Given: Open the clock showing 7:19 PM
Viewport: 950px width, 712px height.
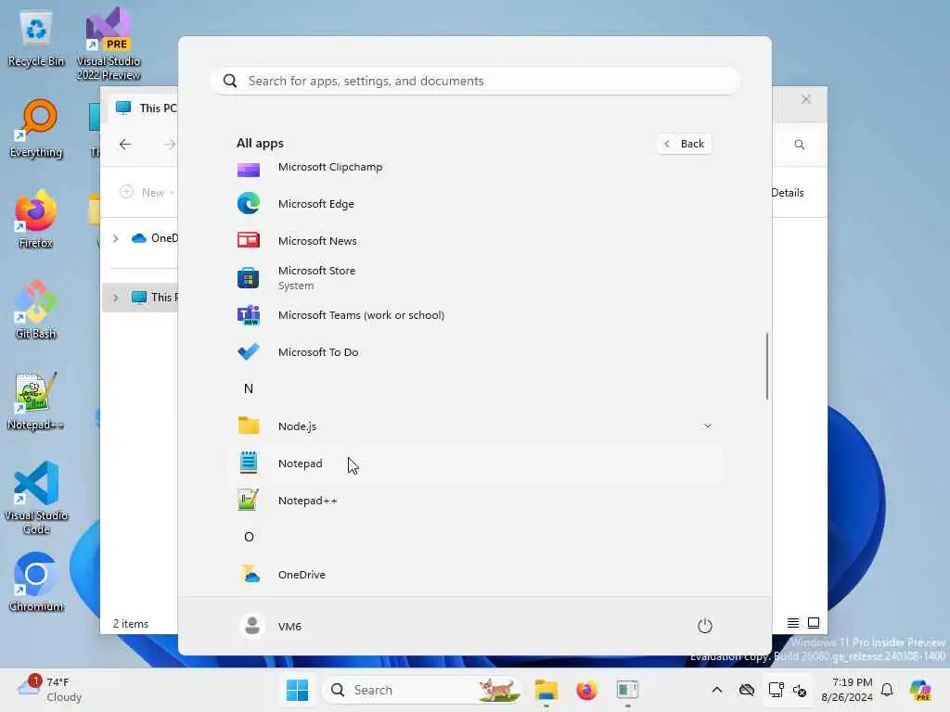Looking at the screenshot, I should (x=847, y=690).
